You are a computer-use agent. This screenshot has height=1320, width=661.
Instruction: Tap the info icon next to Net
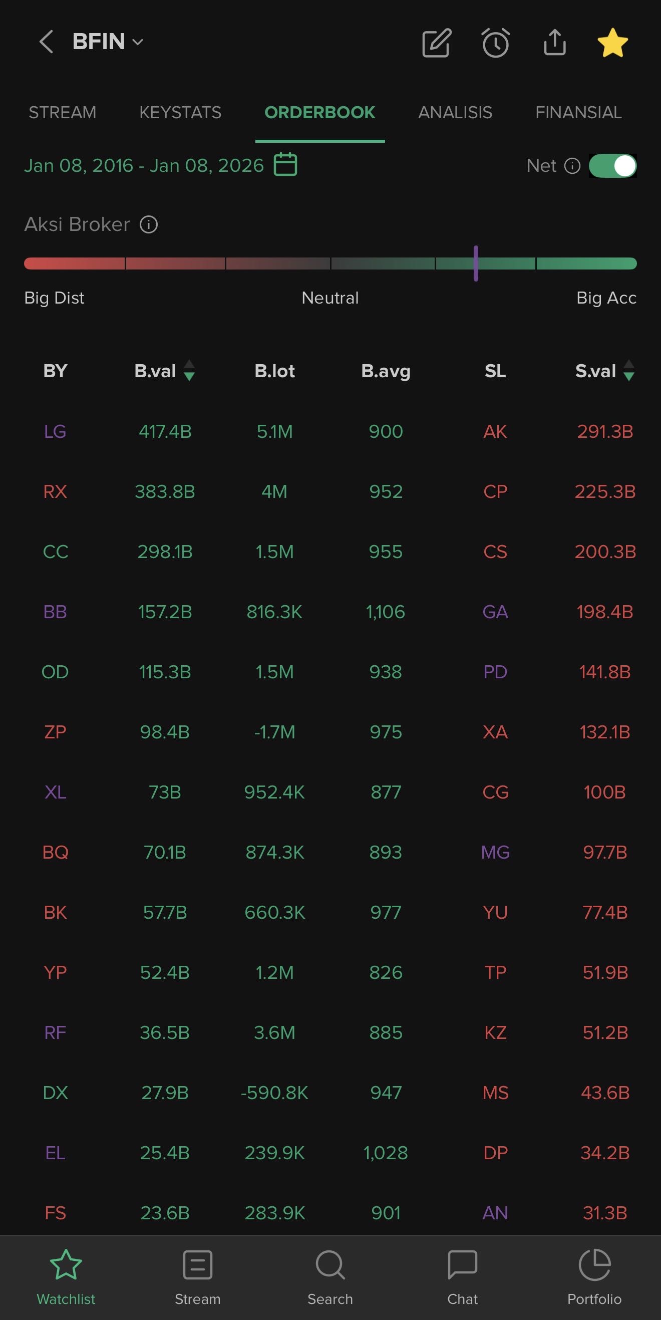coord(572,166)
